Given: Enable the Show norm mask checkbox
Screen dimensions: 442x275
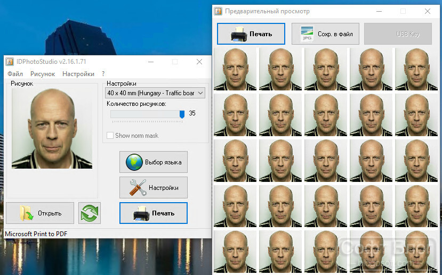Looking at the screenshot, I should point(110,135).
